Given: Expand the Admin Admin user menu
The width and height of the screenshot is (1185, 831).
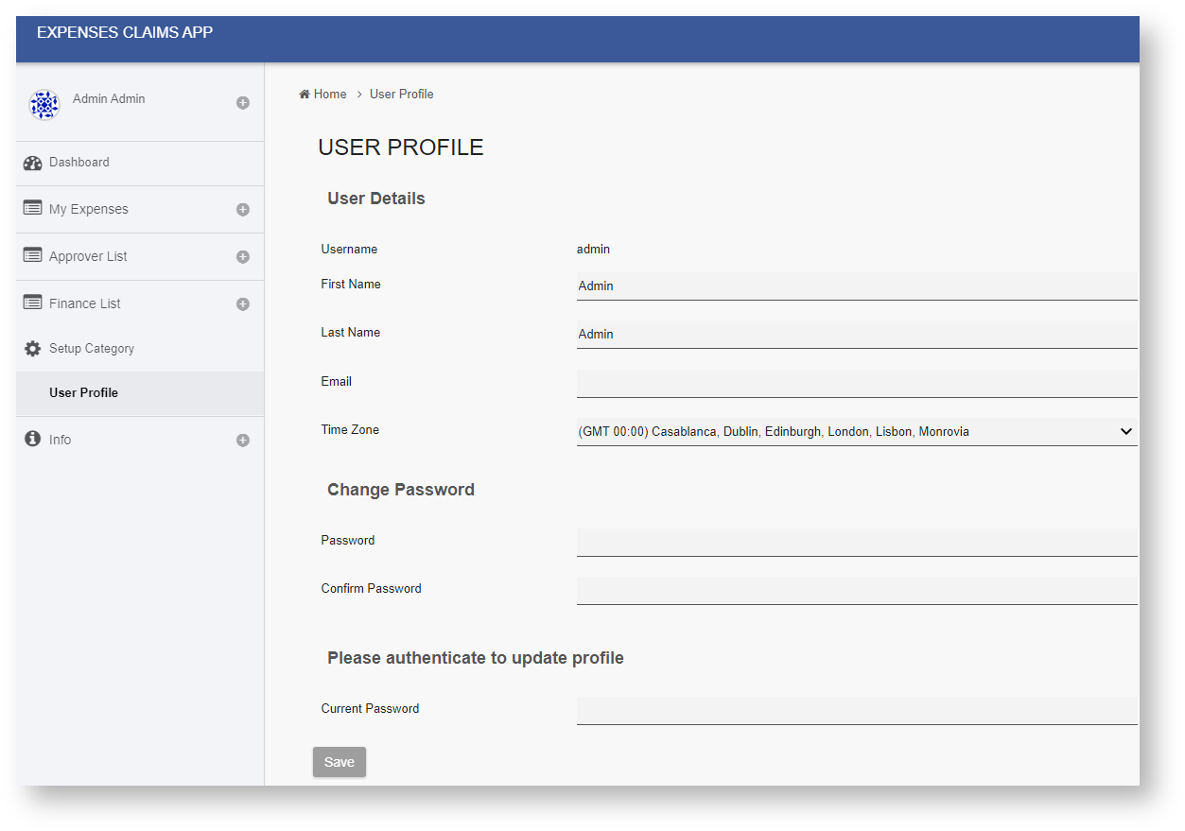Looking at the screenshot, I should click(243, 103).
